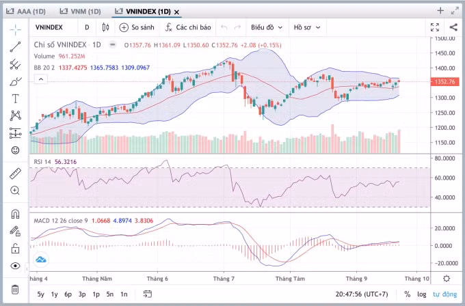Click the MACD 12 26 close 9 label
Image resolution: width=465 pixels, height=306 pixels.
[61, 221]
